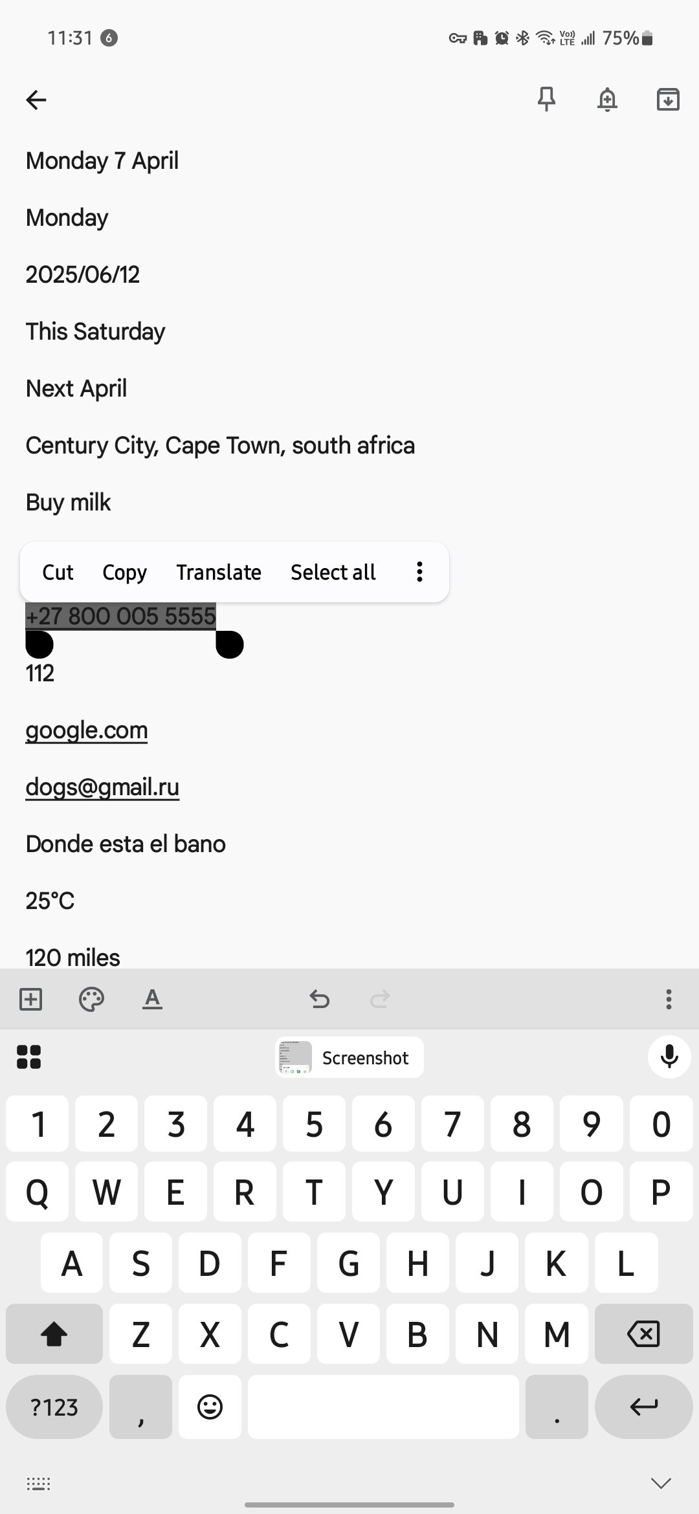Viewport: 699px width, 1514px height.
Task: Add a reminder with the bell icon
Action: coord(607,100)
